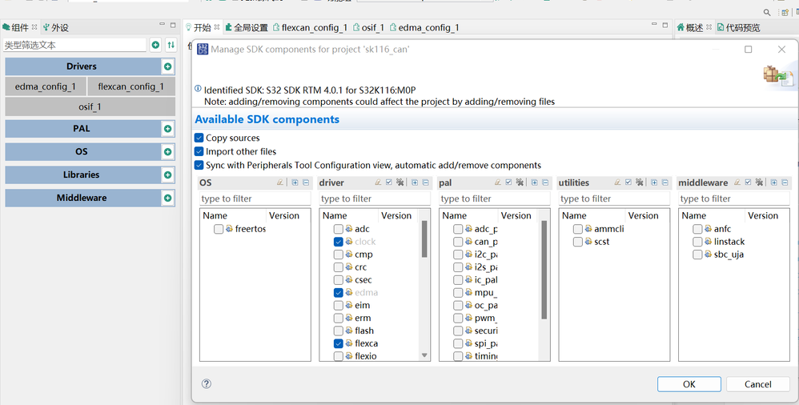Screen dimensions: 799x405
Task: Uncheck Import other files option
Action: [x=199, y=151]
